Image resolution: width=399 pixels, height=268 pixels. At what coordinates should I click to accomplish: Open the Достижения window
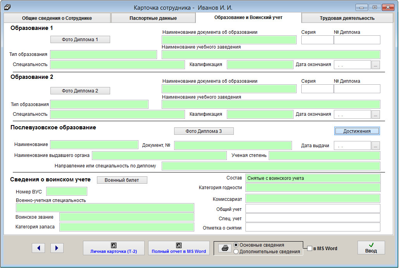(357, 131)
